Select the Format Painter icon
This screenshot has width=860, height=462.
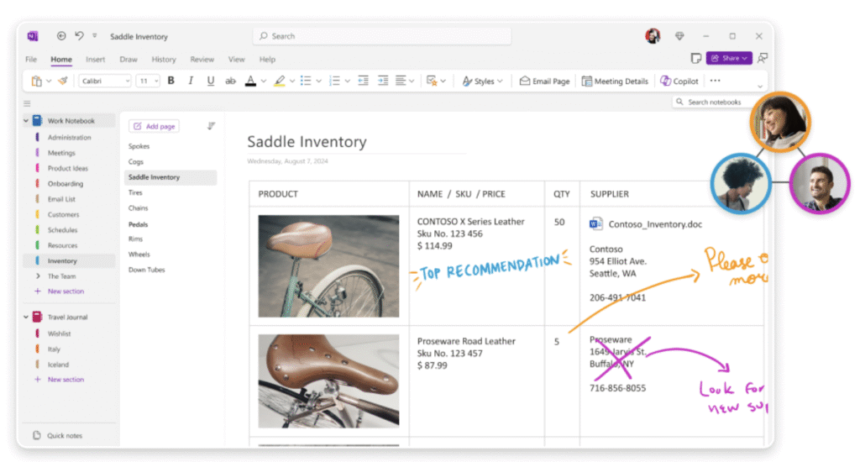pos(63,81)
